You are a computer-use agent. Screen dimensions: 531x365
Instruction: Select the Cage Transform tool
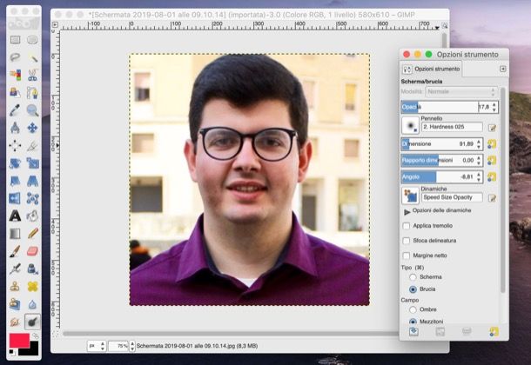pyautogui.click(x=32, y=198)
